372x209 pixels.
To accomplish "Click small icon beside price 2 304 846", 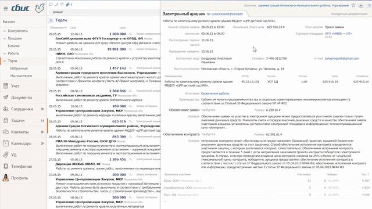I will pyautogui.click(x=130, y=91).
